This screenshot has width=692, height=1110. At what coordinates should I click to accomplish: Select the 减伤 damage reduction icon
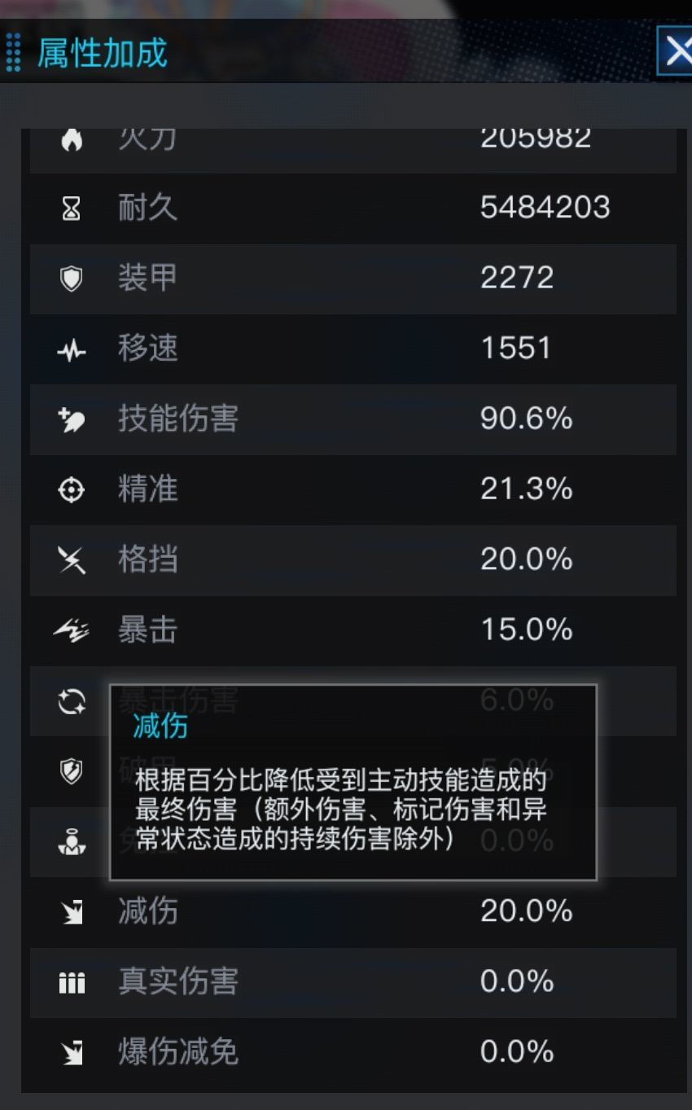(72, 912)
